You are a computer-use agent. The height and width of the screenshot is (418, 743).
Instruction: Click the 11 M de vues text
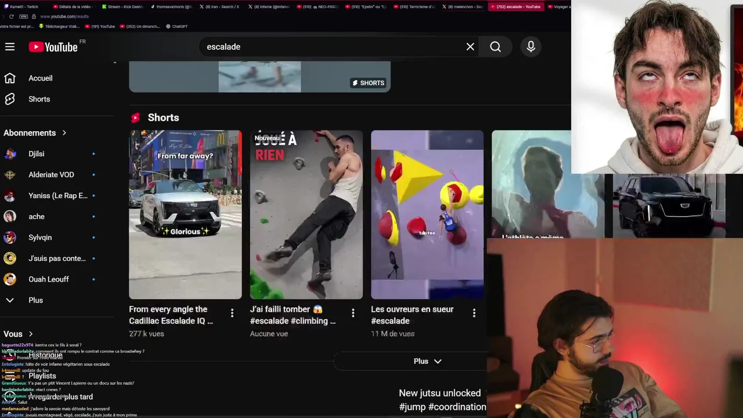click(x=392, y=334)
